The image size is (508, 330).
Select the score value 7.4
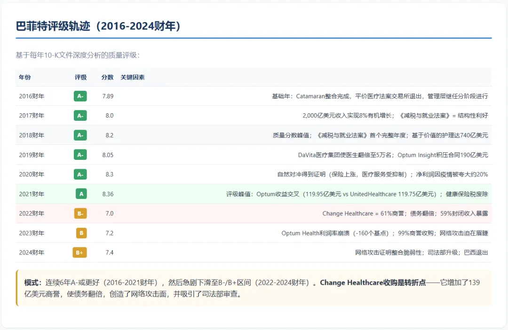110,252
